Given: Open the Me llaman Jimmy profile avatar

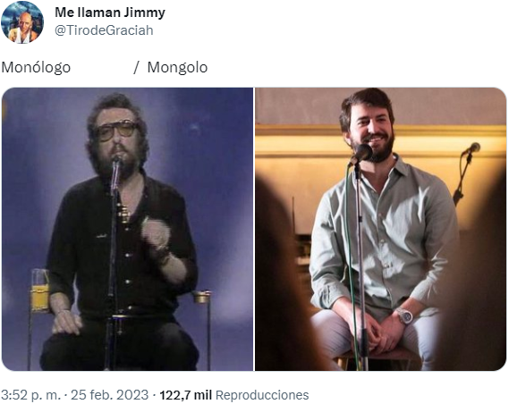Looking at the screenshot, I should coord(22,22).
